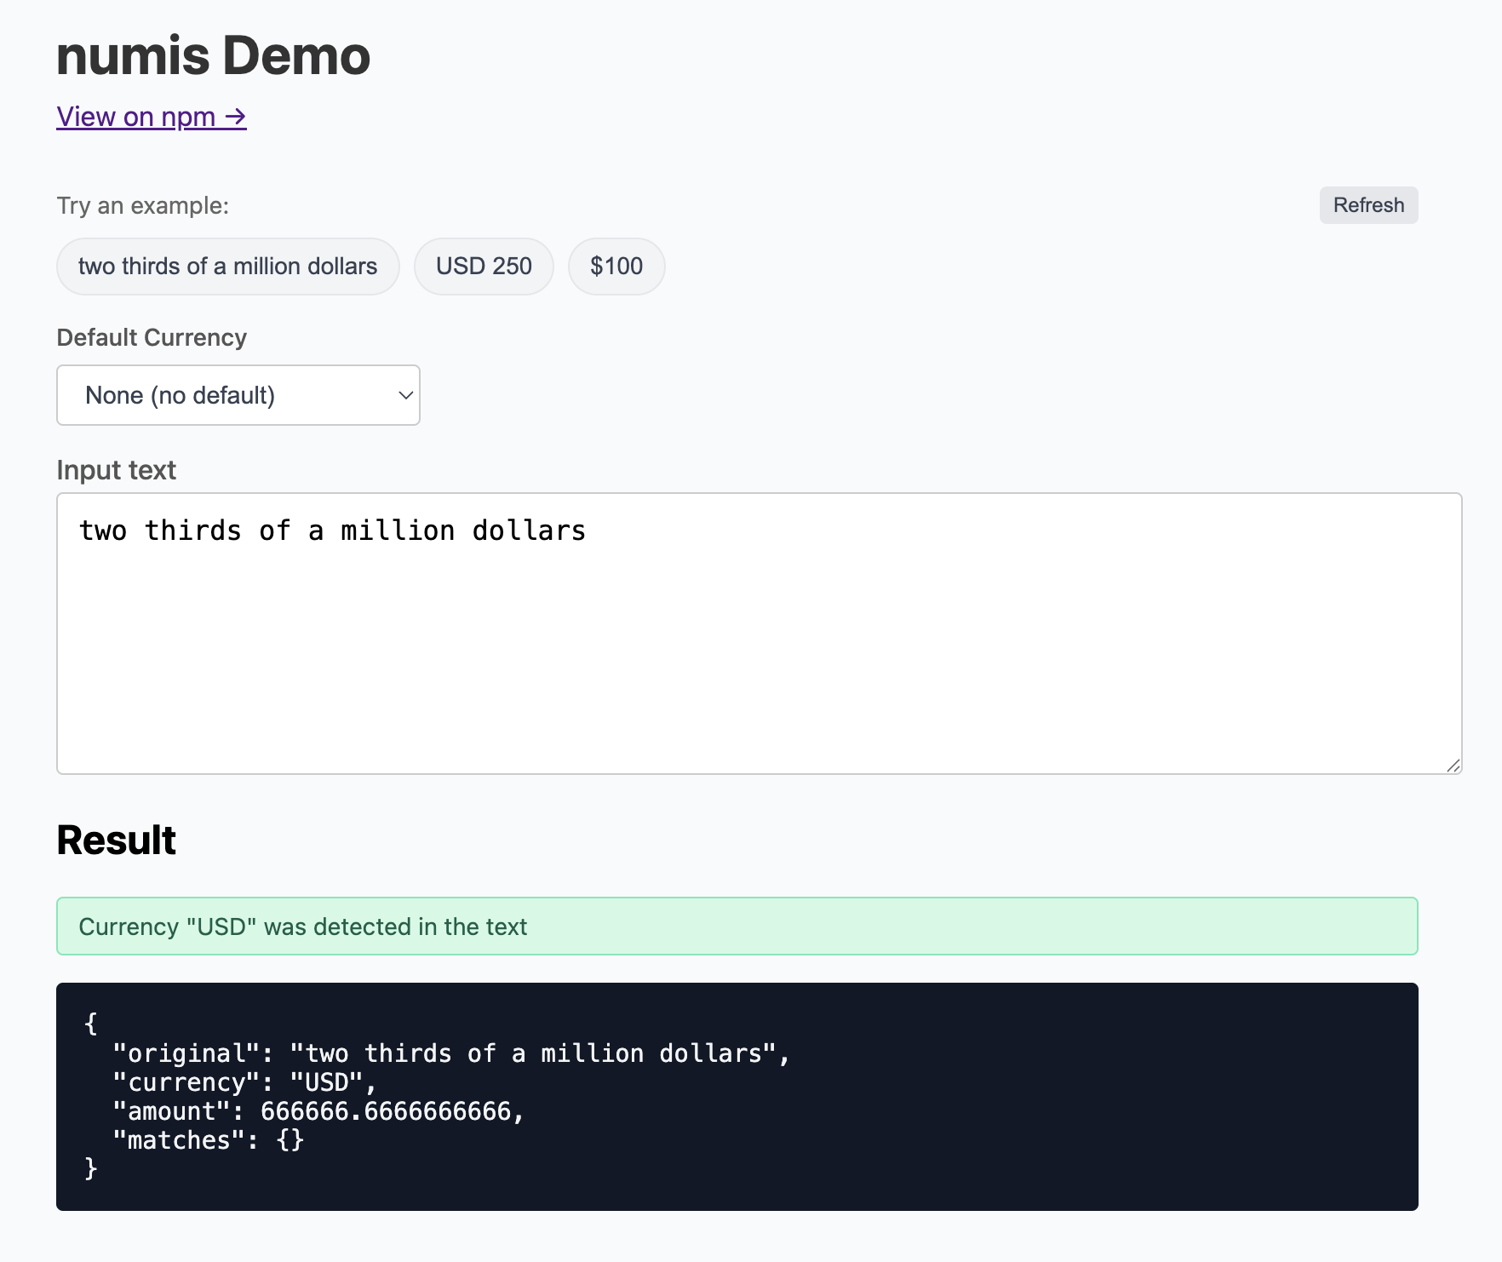
Task: Select the "USD 250" example chip
Action: (484, 266)
